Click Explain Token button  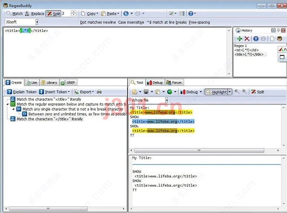point(22,92)
